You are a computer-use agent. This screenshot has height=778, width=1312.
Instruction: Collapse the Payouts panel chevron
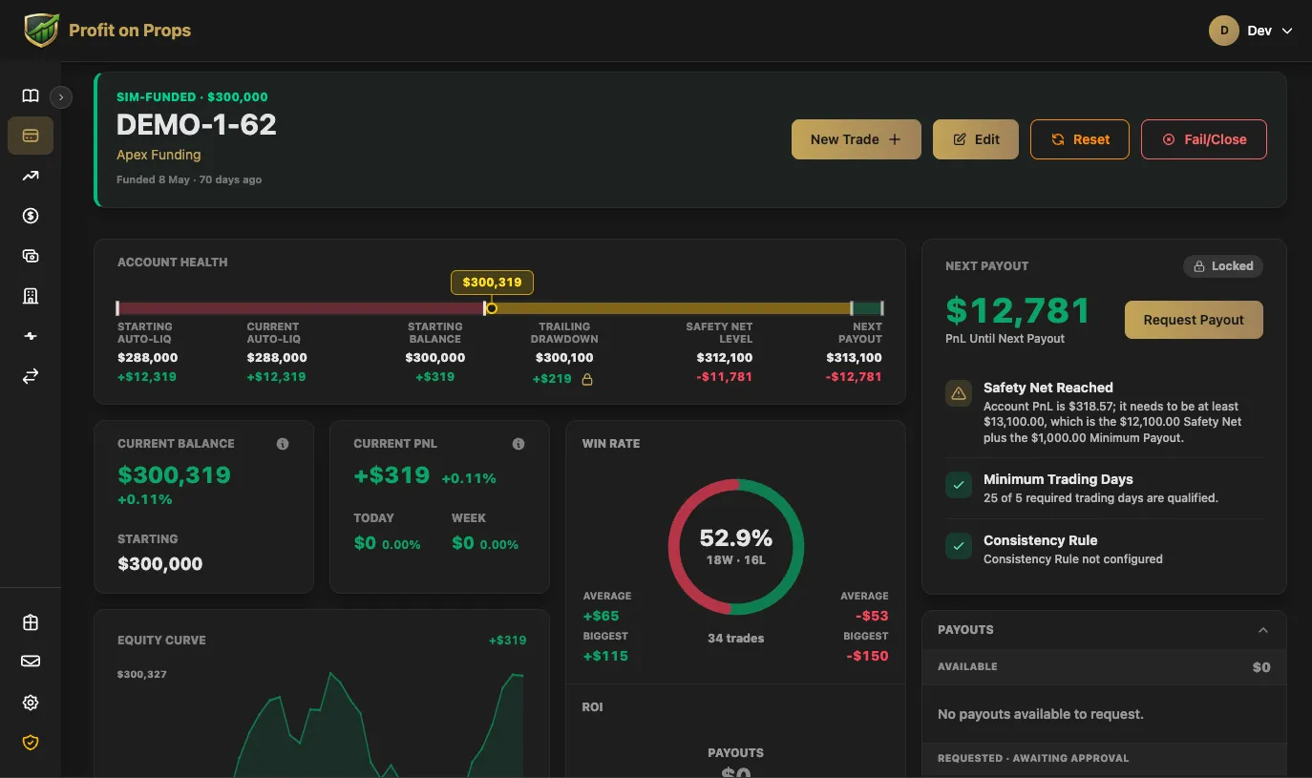(1263, 630)
